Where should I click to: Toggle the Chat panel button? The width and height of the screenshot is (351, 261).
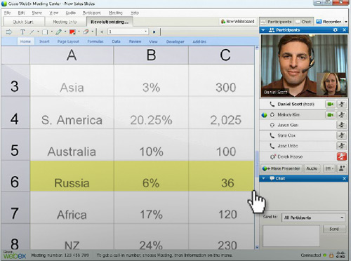(303, 22)
